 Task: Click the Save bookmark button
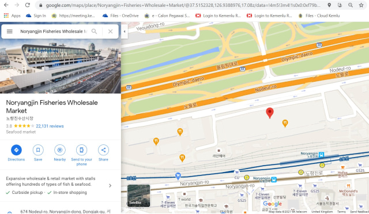tap(38, 153)
